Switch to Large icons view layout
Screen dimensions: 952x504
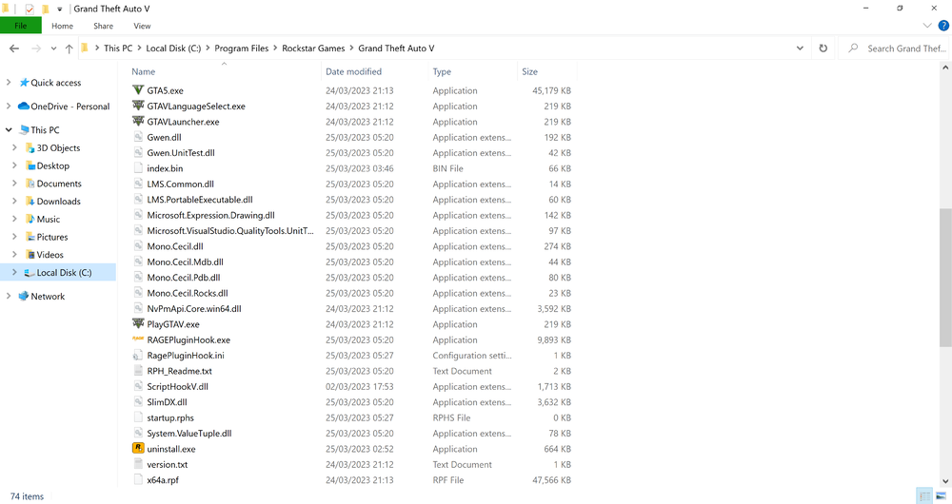tap(941, 495)
